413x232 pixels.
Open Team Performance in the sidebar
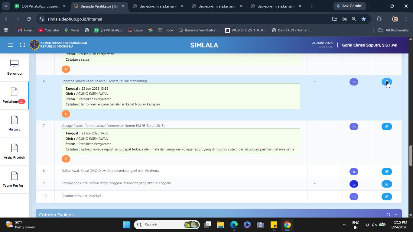point(14,180)
